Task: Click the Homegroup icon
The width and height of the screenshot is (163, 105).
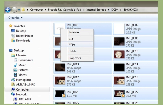Action: click(13, 80)
